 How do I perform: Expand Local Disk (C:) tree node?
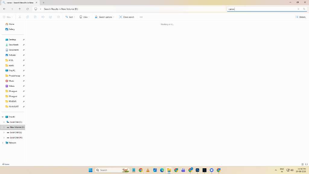(x=4, y=122)
